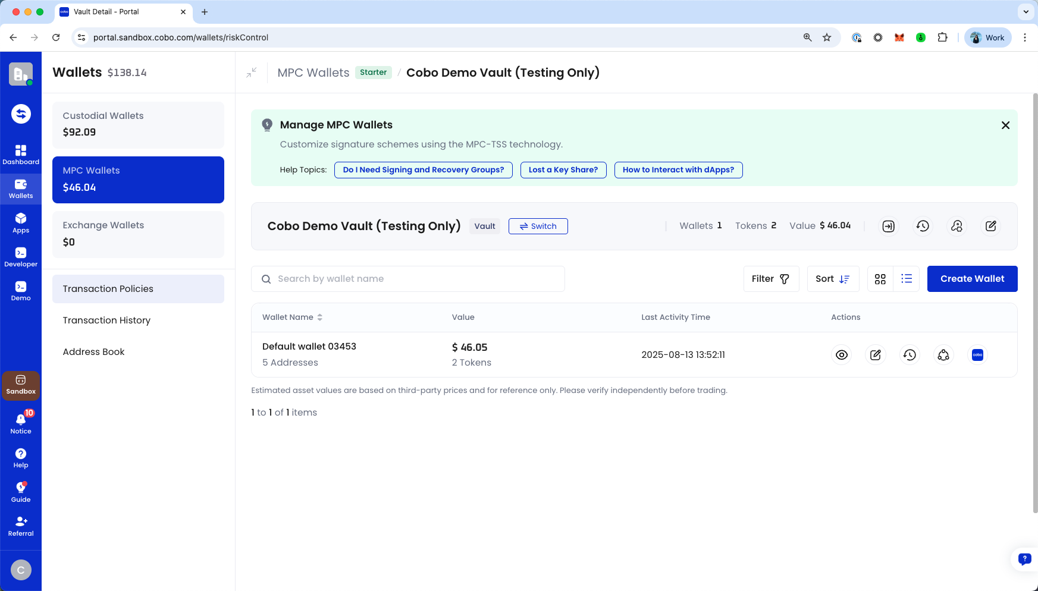Dismiss the Manage MPC Wallets banner
This screenshot has width=1038, height=591.
pyautogui.click(x=1005, y=125)
